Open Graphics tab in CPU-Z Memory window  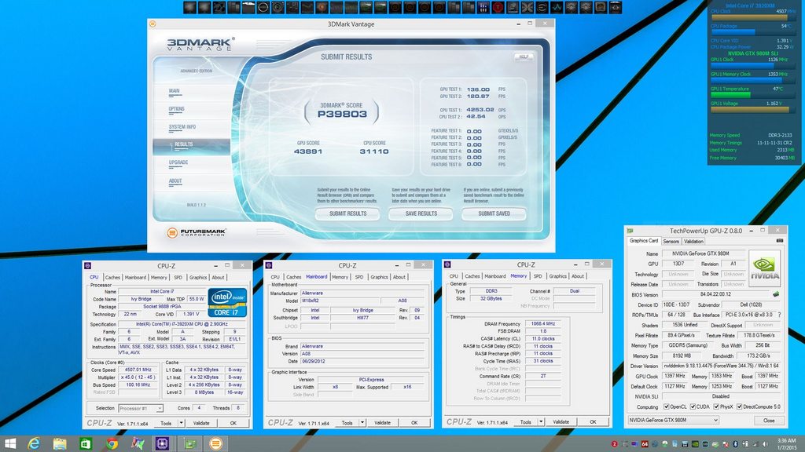(558, 276)
